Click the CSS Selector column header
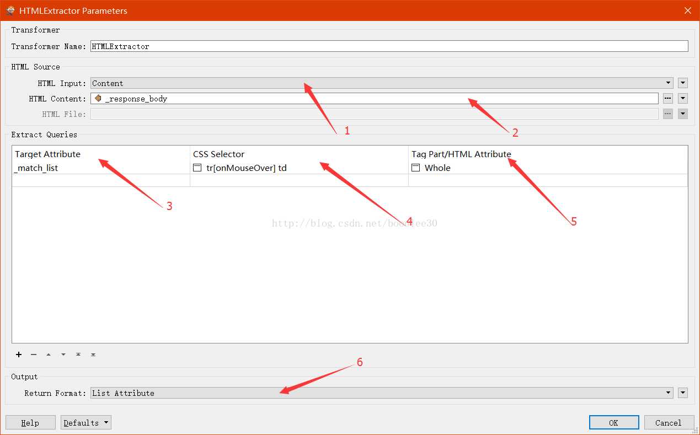This screenshot has height=435, width=700. [299, 154]
